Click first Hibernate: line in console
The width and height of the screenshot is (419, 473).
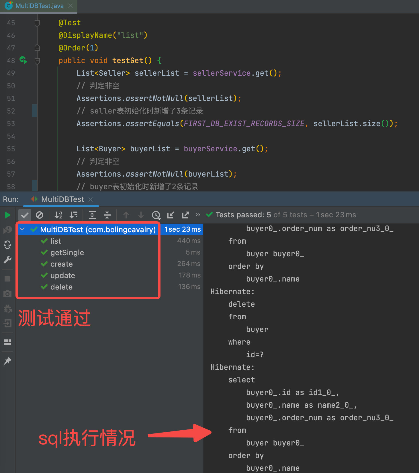click(232, 292)
